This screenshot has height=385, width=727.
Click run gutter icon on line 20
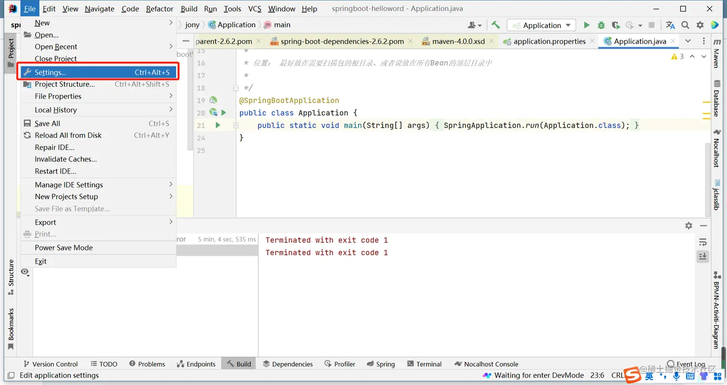tap(223, 113)
